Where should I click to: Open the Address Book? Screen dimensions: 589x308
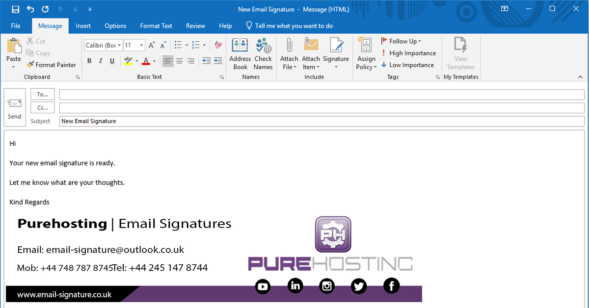(x=240, y=53)
